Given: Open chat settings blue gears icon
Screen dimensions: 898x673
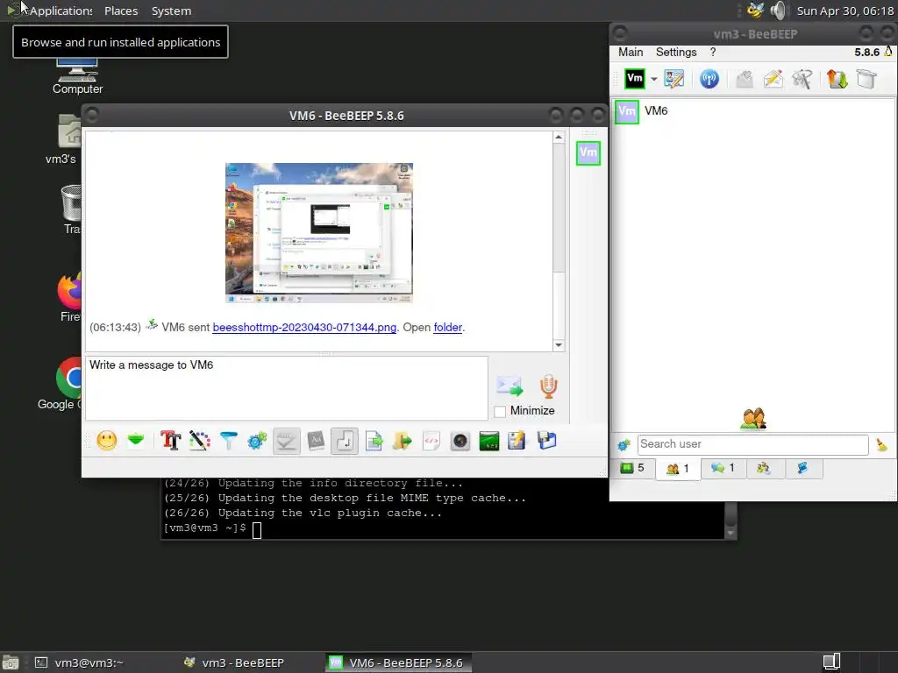Looking at the screenshot, I should (x=257, y=441).
